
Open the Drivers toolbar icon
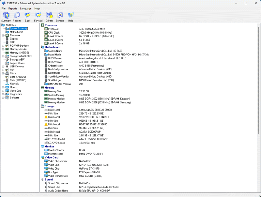[49, 17]
